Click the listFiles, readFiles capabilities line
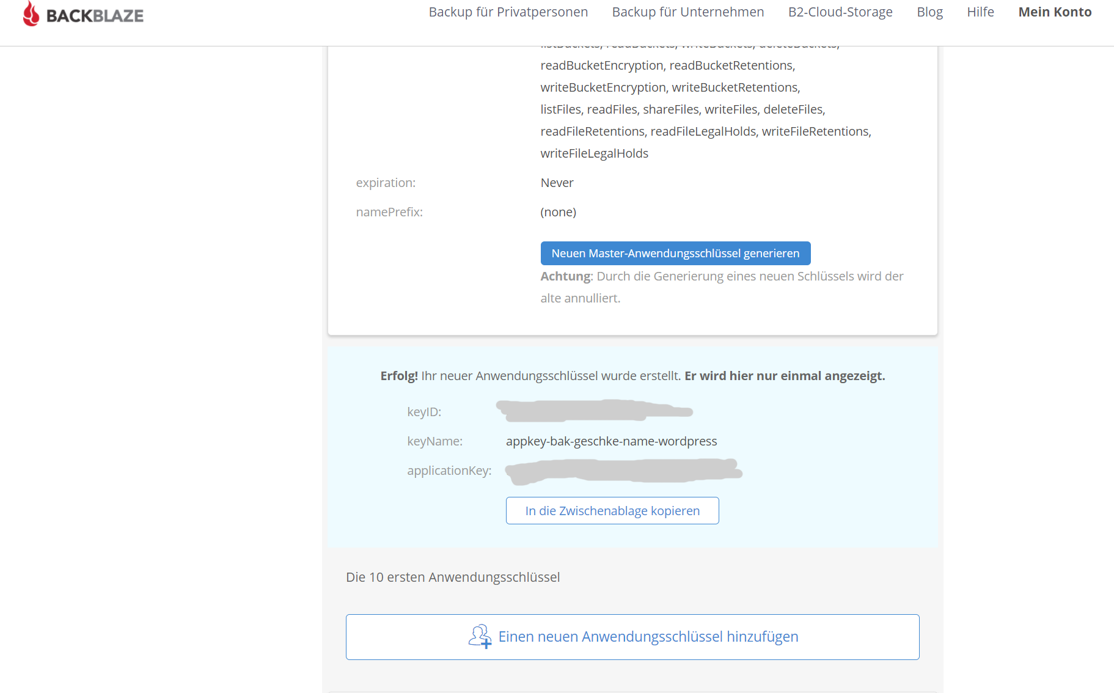 pos(683,109)
